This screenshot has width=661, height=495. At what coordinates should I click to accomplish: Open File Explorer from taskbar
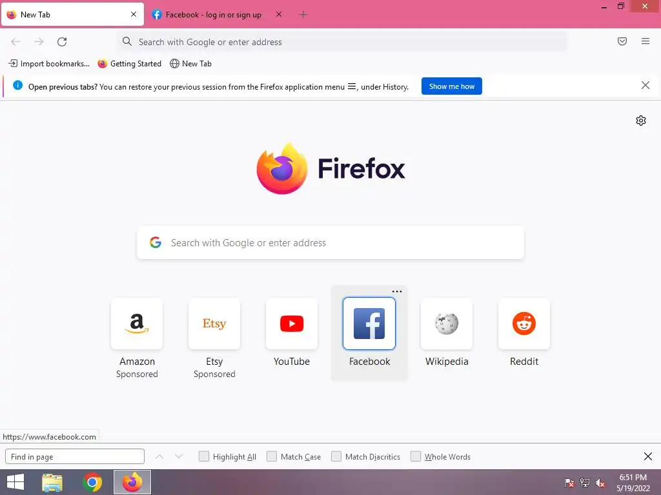click(52, 482)
